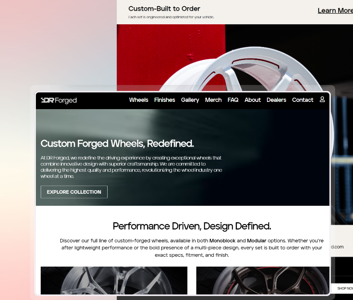Image resolution: width=353 pixels, height=300 pixels.
Task: Select the 'Performance Driven, Design Defined.' heading
Action: pos(192,226)
